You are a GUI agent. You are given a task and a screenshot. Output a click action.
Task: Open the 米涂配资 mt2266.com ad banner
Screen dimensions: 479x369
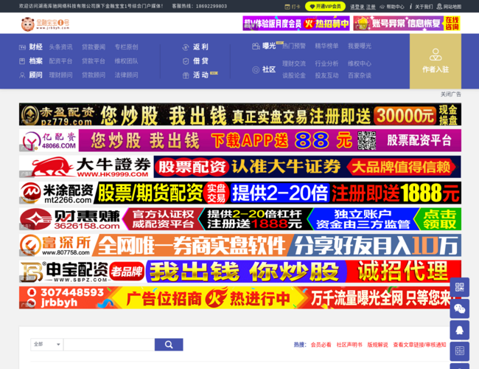click(x=240, y=193)
